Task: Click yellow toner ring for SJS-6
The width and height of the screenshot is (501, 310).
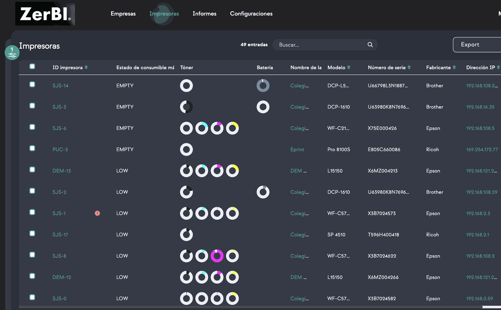Action: tap(232, 128)
